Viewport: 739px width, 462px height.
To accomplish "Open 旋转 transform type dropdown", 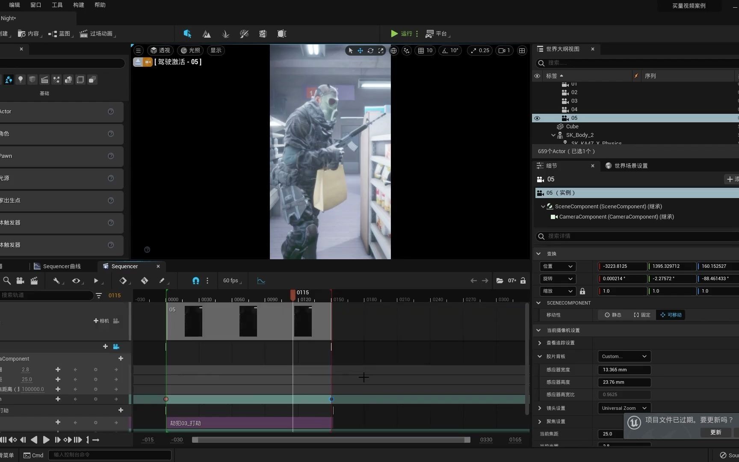I will click(558, 279).
